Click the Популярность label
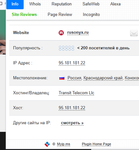This screenshot has width=139, height=150. point(28,48)
